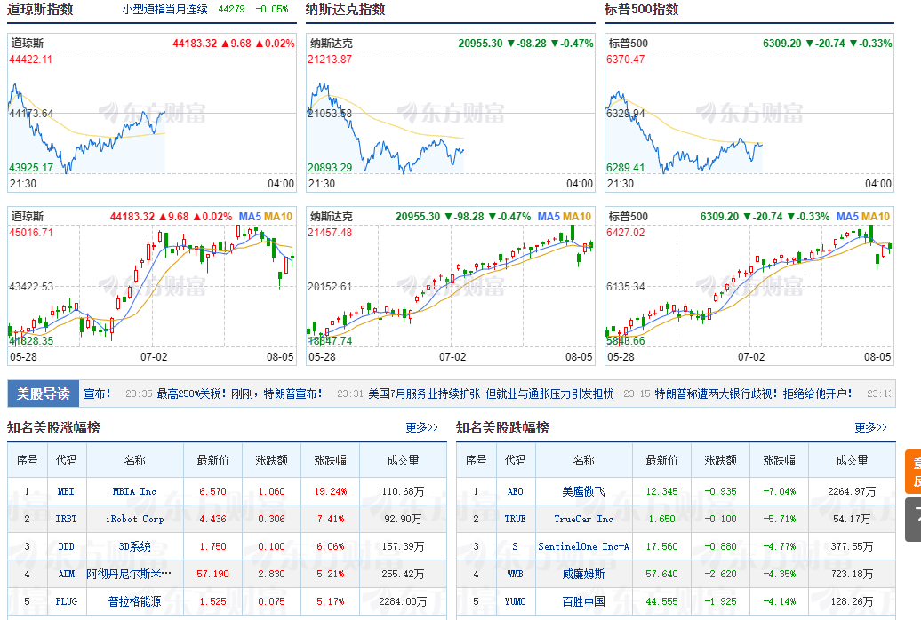
Task: Open the MBI stock code link
Action: tap(66, 491)
